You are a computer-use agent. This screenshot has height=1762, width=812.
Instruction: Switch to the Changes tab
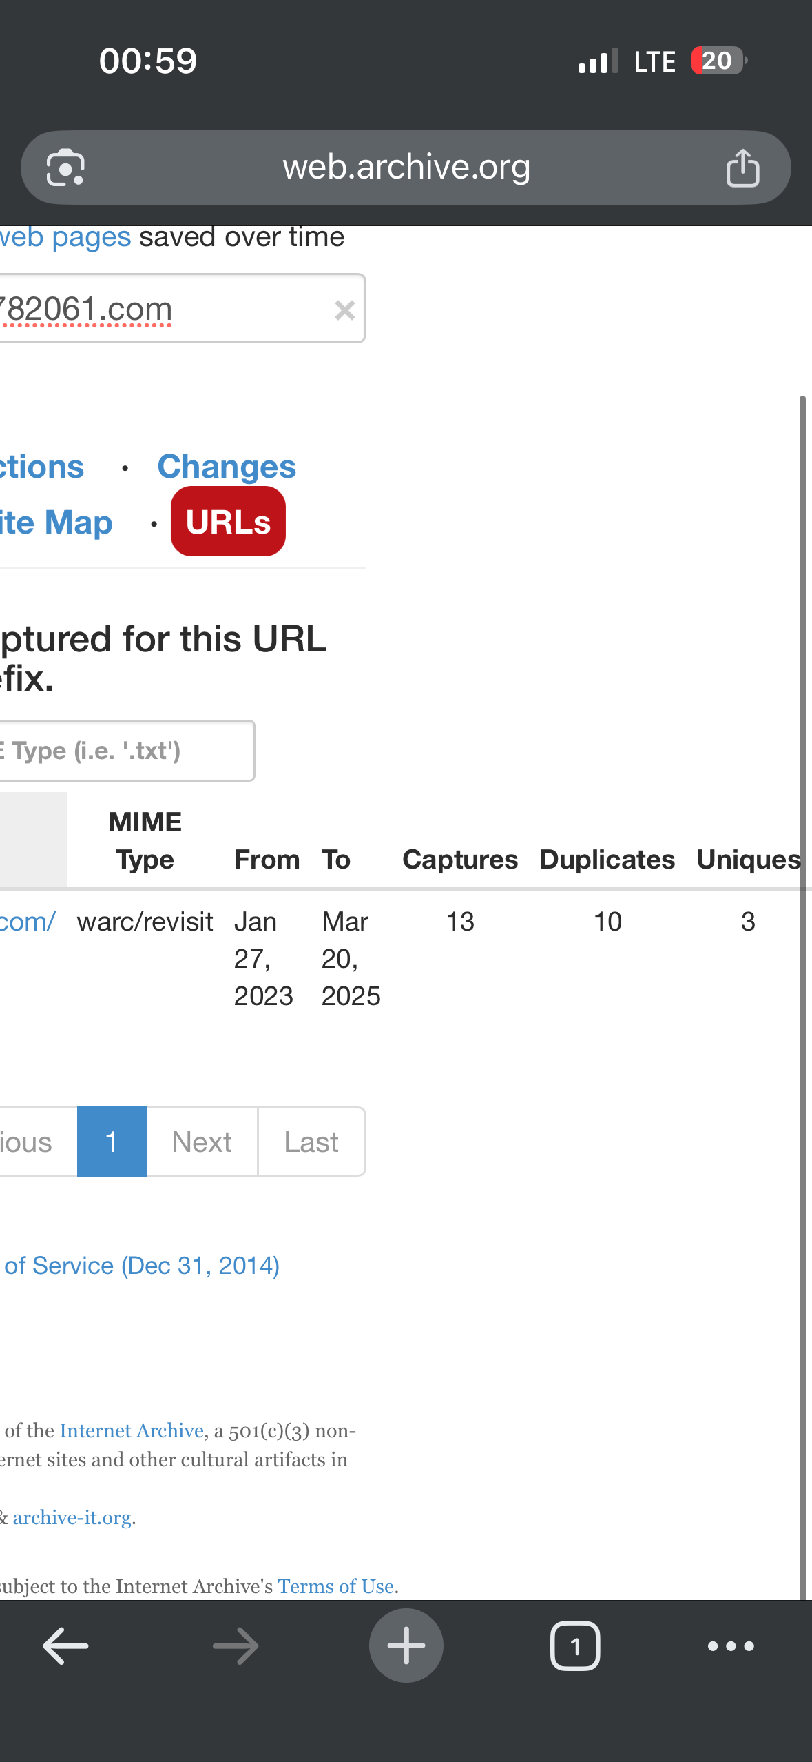coord(227,467)
